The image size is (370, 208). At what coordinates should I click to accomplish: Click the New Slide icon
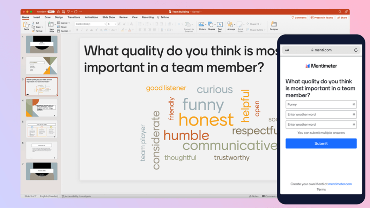51,24
